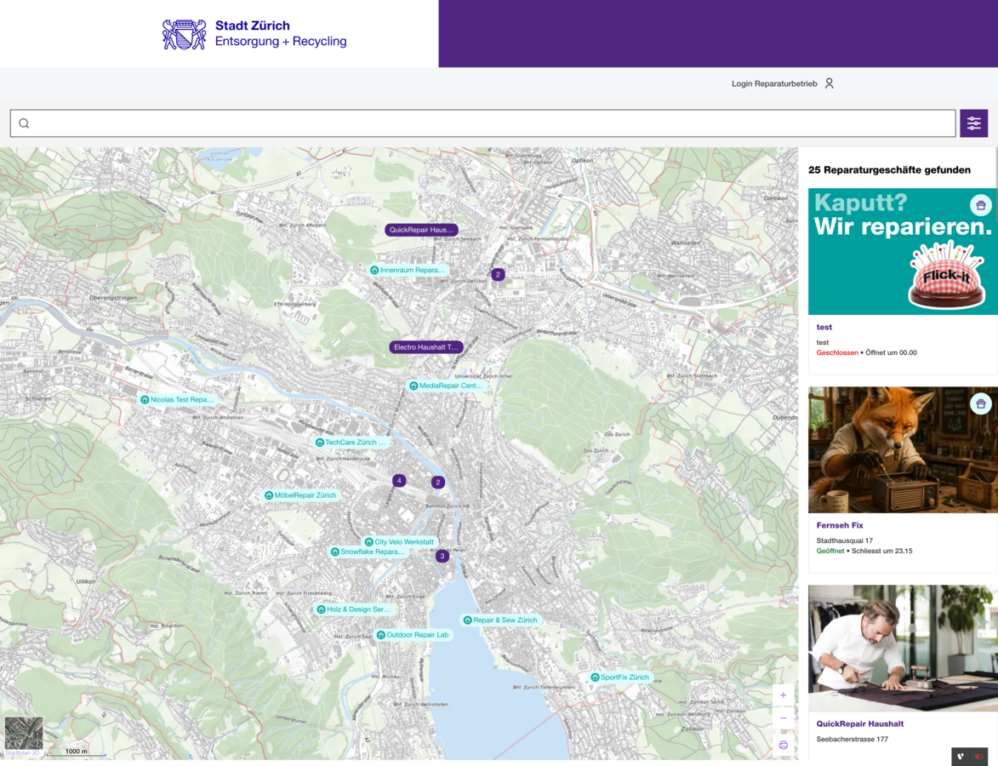
Task: Open MediaRepair Cent... map pin
Action: coord(446,386)
